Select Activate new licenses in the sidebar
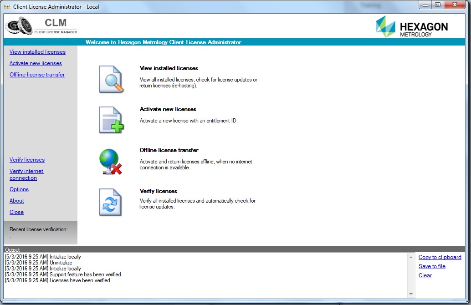The width and height of the screenshot is (471, 305). coord(36,63)
